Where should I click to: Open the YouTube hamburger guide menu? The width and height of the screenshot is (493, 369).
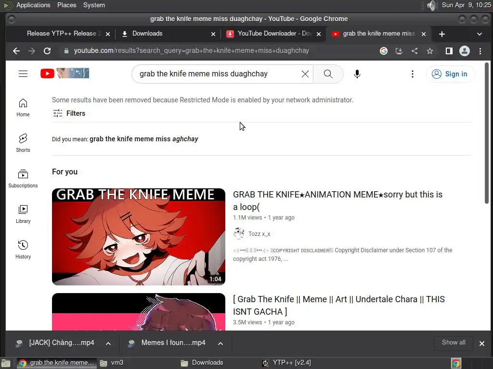point(23,74)
